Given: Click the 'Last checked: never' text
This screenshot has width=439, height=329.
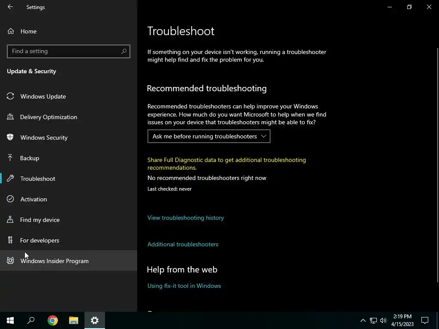Looking at the screenshot, I should [169, 189].
